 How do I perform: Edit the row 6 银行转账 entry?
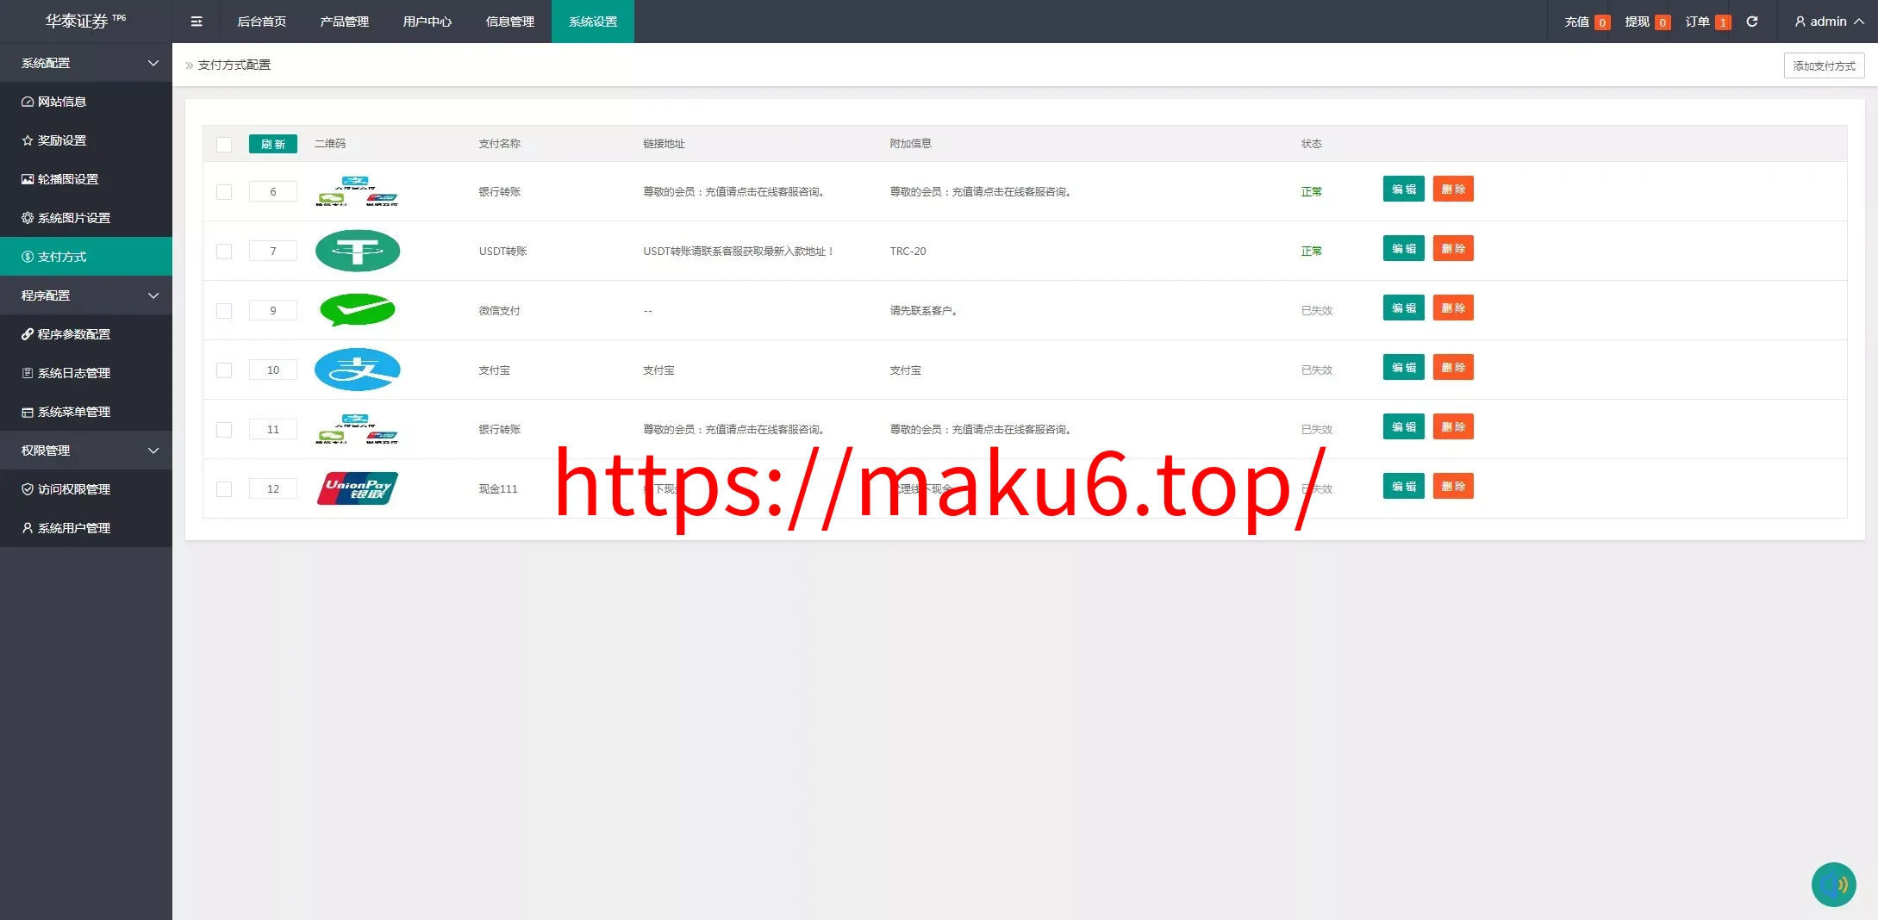(x=1404, y=189)
